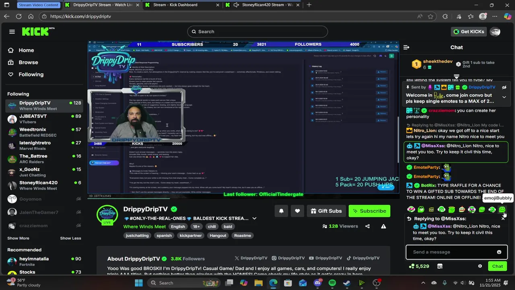The height and width of the screenshot is (290, 515).
Task: Click the Where Winds Meet category link
Action: point(144,227)
